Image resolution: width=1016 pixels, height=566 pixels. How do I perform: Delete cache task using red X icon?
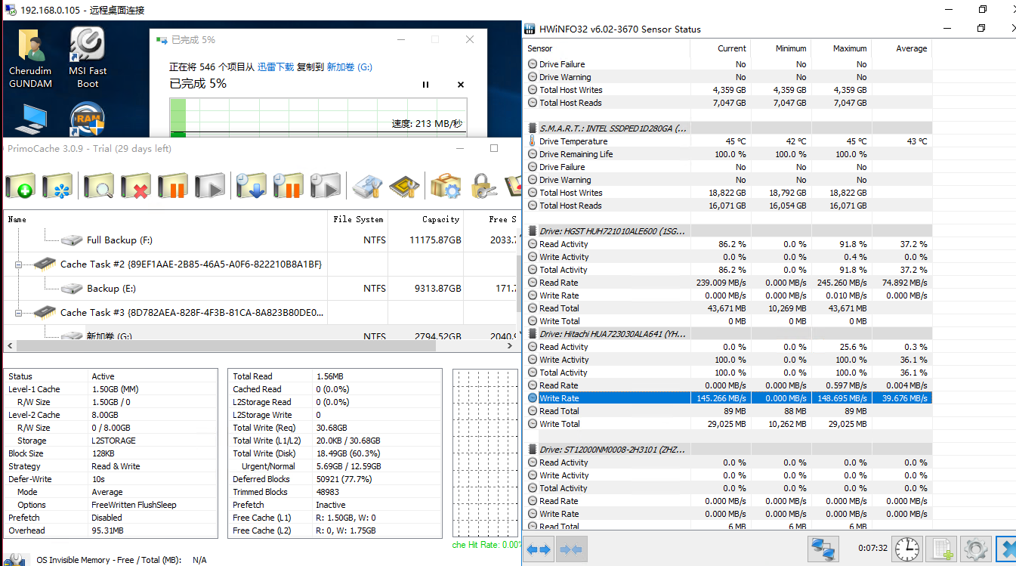[x=136, y=186]
